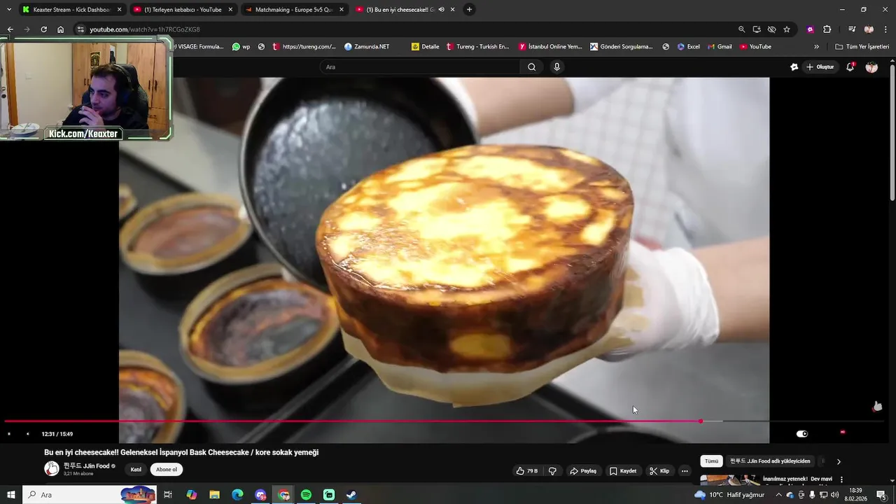Start voice search with microphone icon
This screenshot has width=896, height=504.
[x=556, y=67]
